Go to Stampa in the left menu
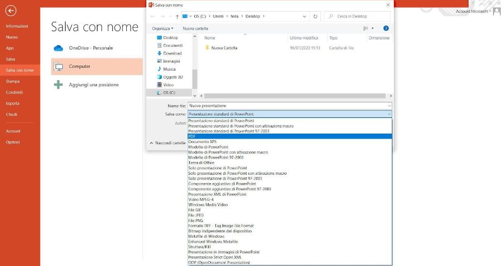Image resolution: width=503 pixels, height=266 pixels. click(12, 81)
